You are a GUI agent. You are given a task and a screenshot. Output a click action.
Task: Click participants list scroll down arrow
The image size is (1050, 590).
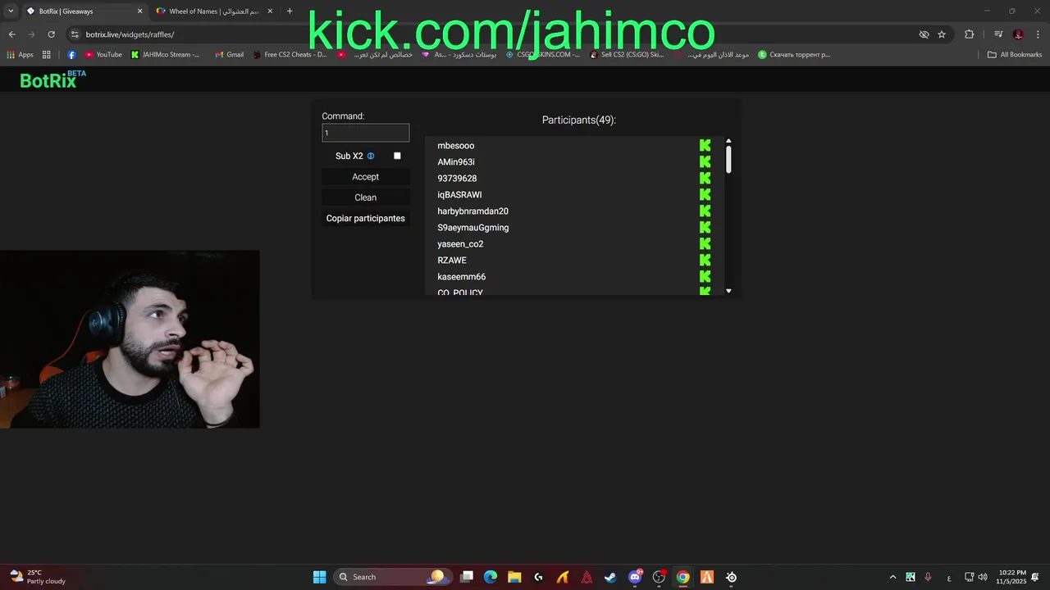[x=728, y=291]
